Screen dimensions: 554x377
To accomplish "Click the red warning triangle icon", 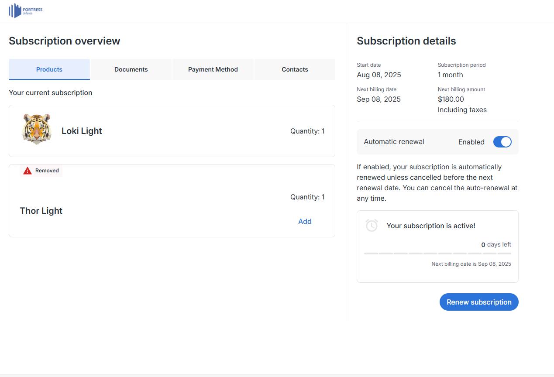I will (x=28, y=171).
